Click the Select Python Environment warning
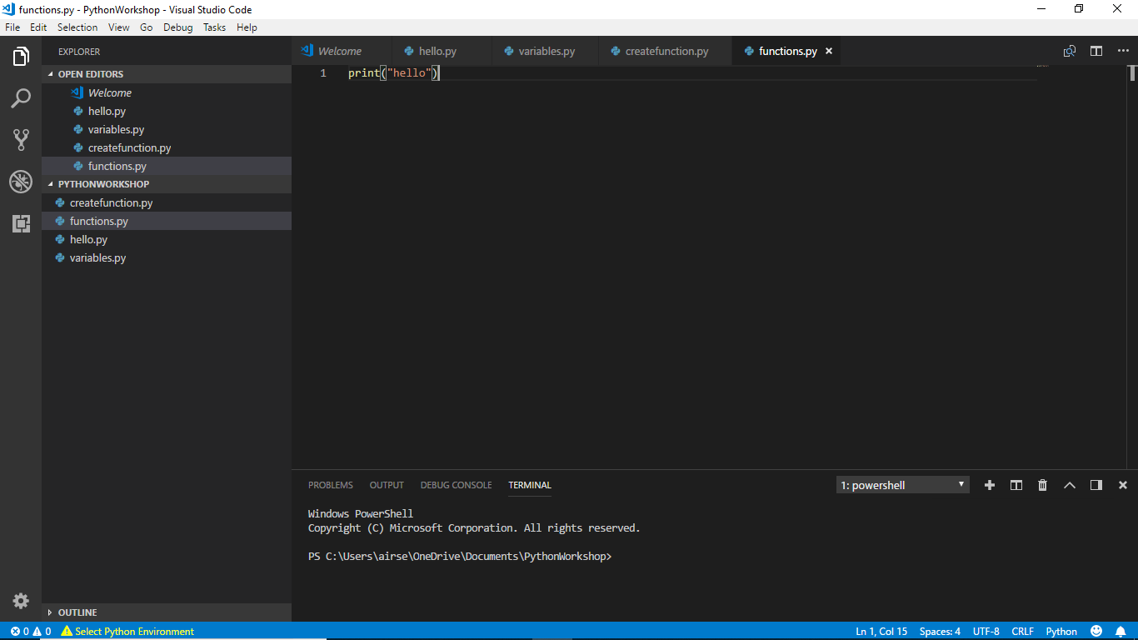The height and width of the screenshot is (640, 1138). click(x=127, y=631)
